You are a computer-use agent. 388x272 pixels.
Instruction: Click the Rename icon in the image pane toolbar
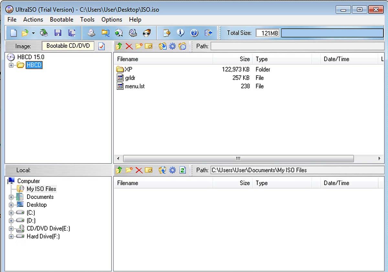click(x=149, y=46)
